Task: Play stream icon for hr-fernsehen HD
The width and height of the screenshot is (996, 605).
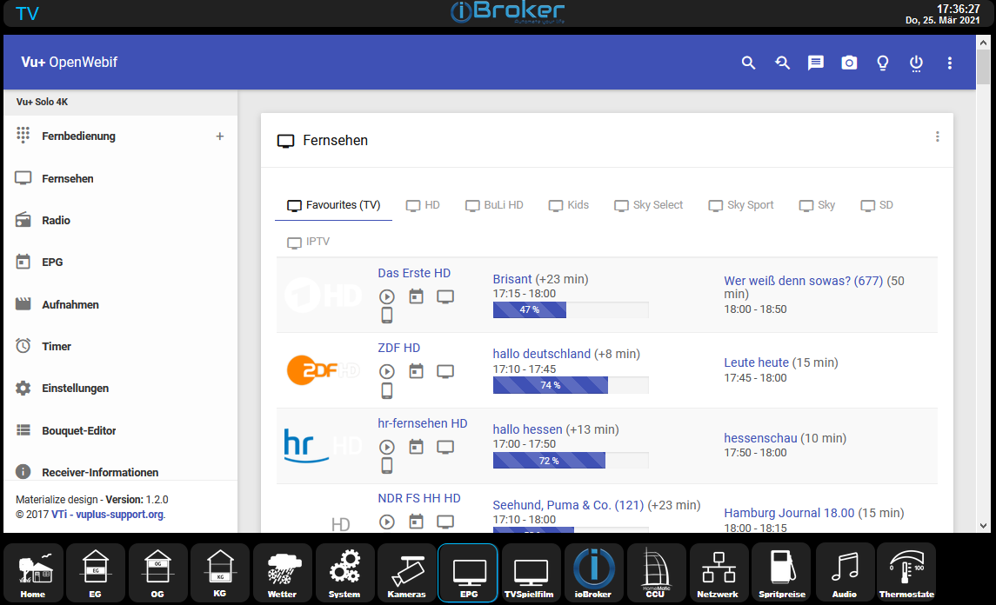Action: click(x=387, y=447)
